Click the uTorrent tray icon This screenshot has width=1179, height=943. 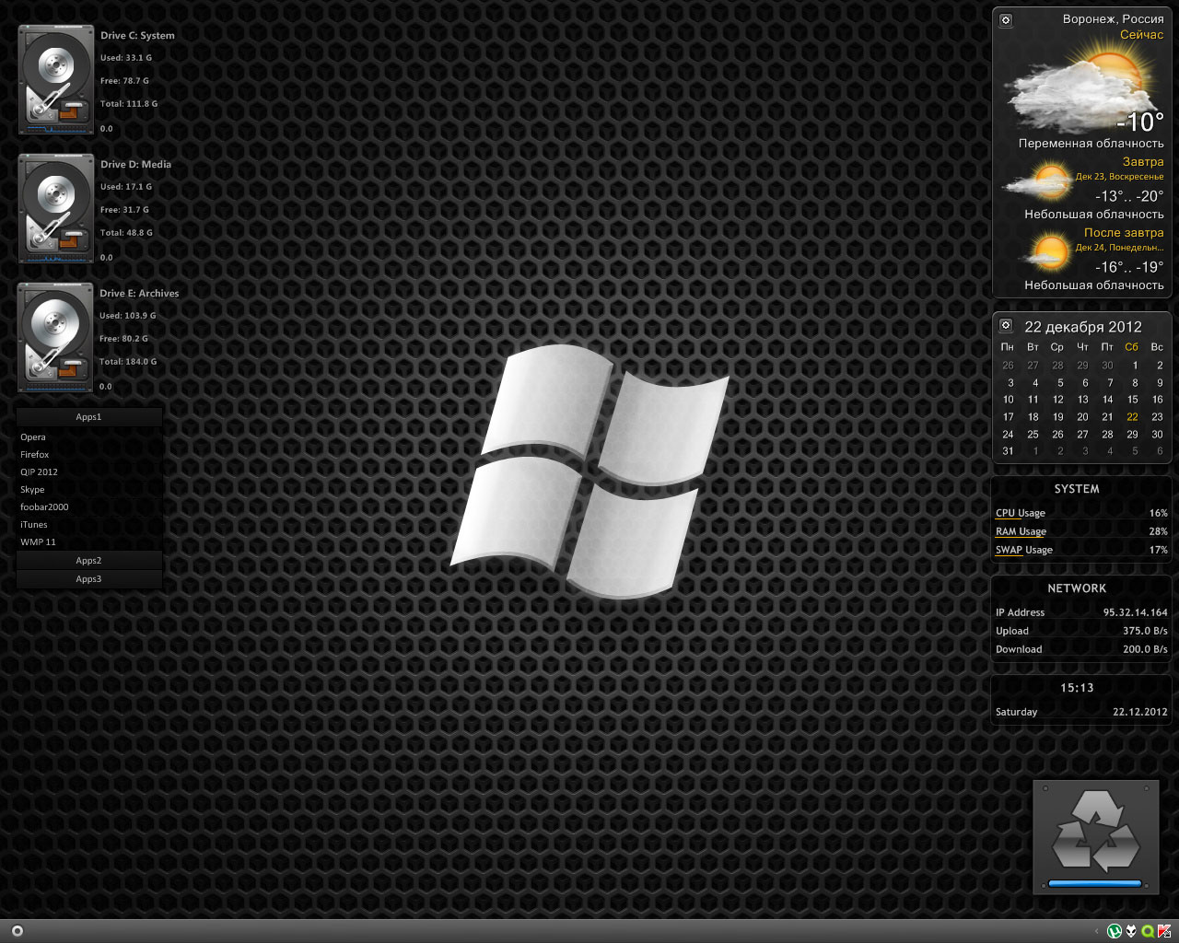tap(1115, 931)
